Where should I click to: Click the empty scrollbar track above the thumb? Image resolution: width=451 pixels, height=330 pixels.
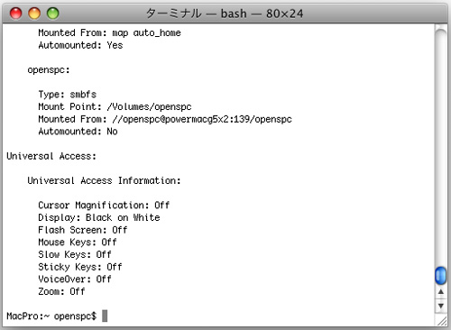tap(441, 147)
